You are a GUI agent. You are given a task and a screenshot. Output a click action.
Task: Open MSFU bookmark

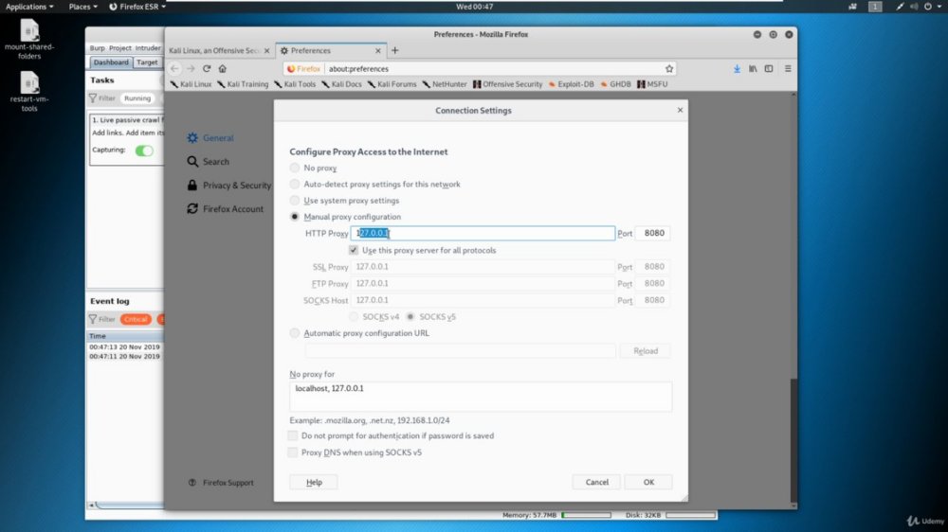pos(652,84)
